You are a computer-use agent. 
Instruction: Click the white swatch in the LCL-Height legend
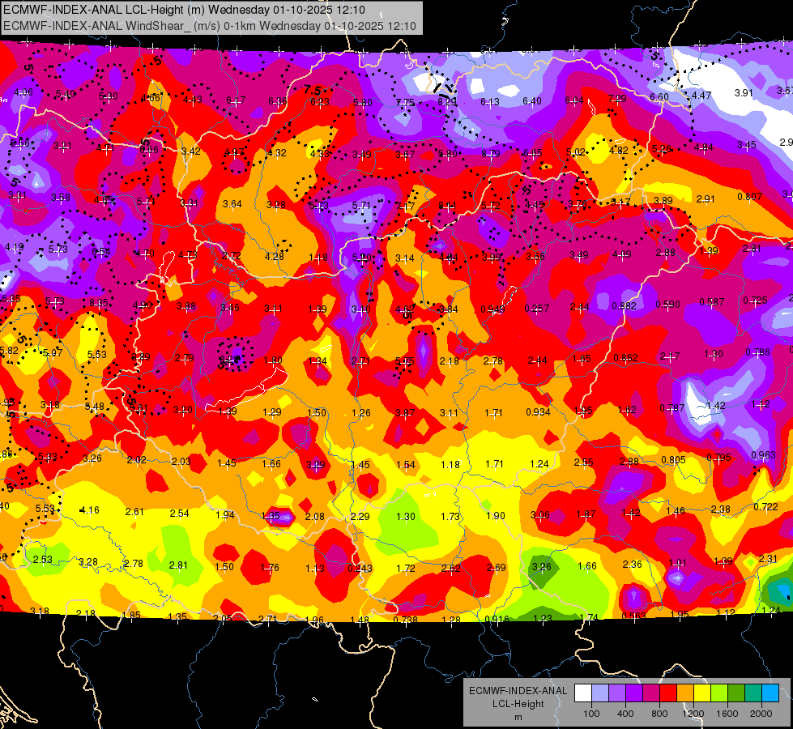click(583, 693)
